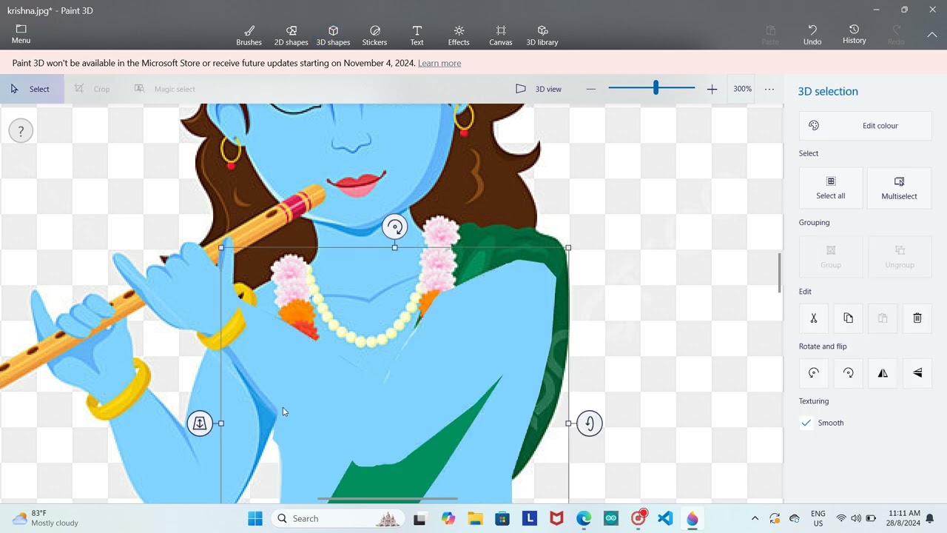Screen dimensions: 947x533
Task: Enable Multiselect mode
Action: coord(899,187)
